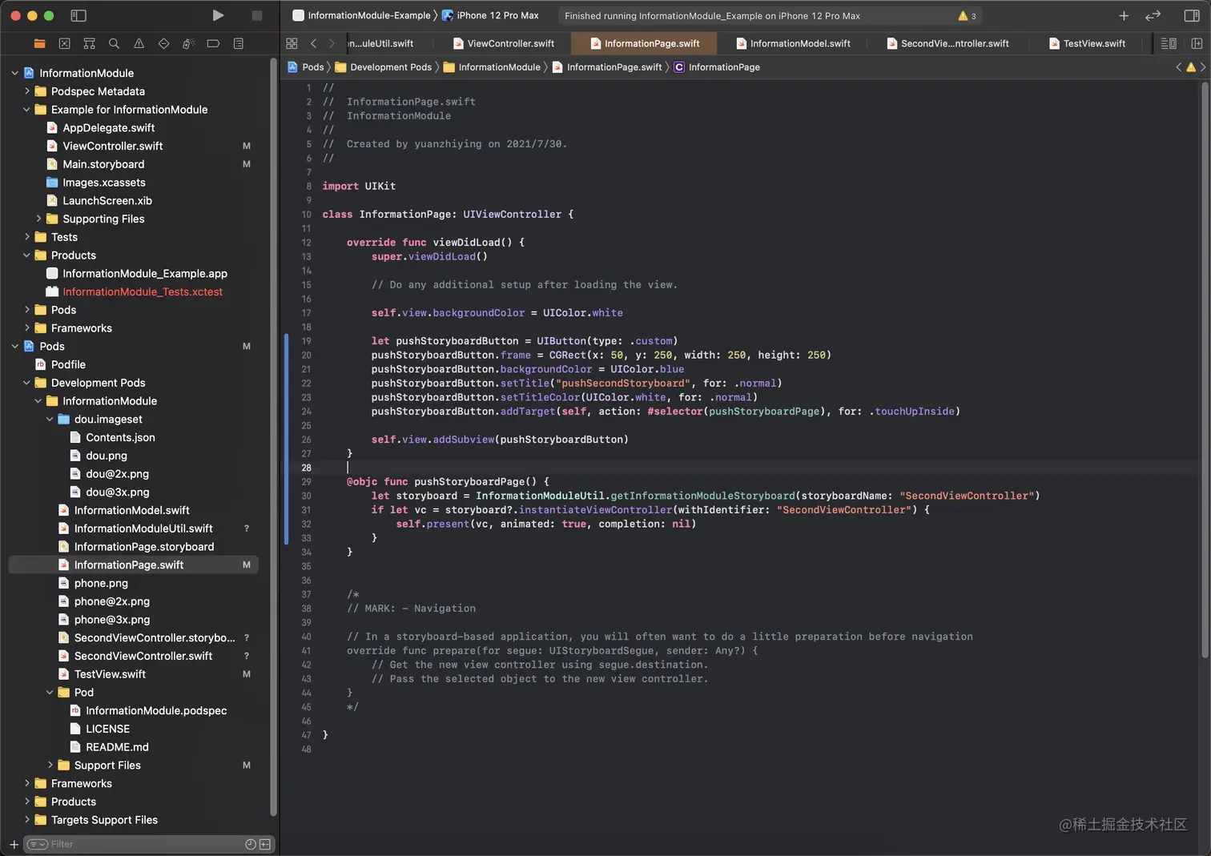This screenshot has width=1211, height=856.
Task: Collapse Example for InformationModule group
Action: pyautogui.click(x=26, y=110)
